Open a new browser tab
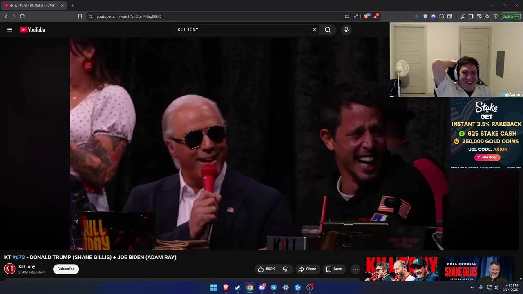Viewport: 523px width, 294px height. 72,5
